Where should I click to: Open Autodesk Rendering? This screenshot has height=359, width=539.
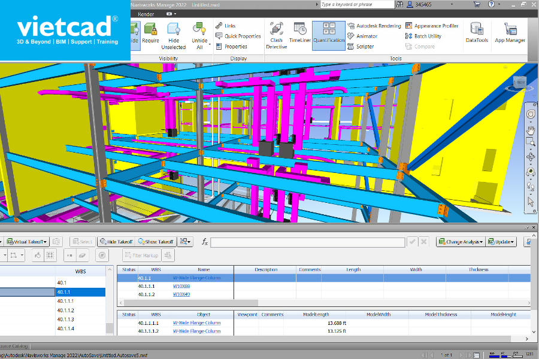374,26
